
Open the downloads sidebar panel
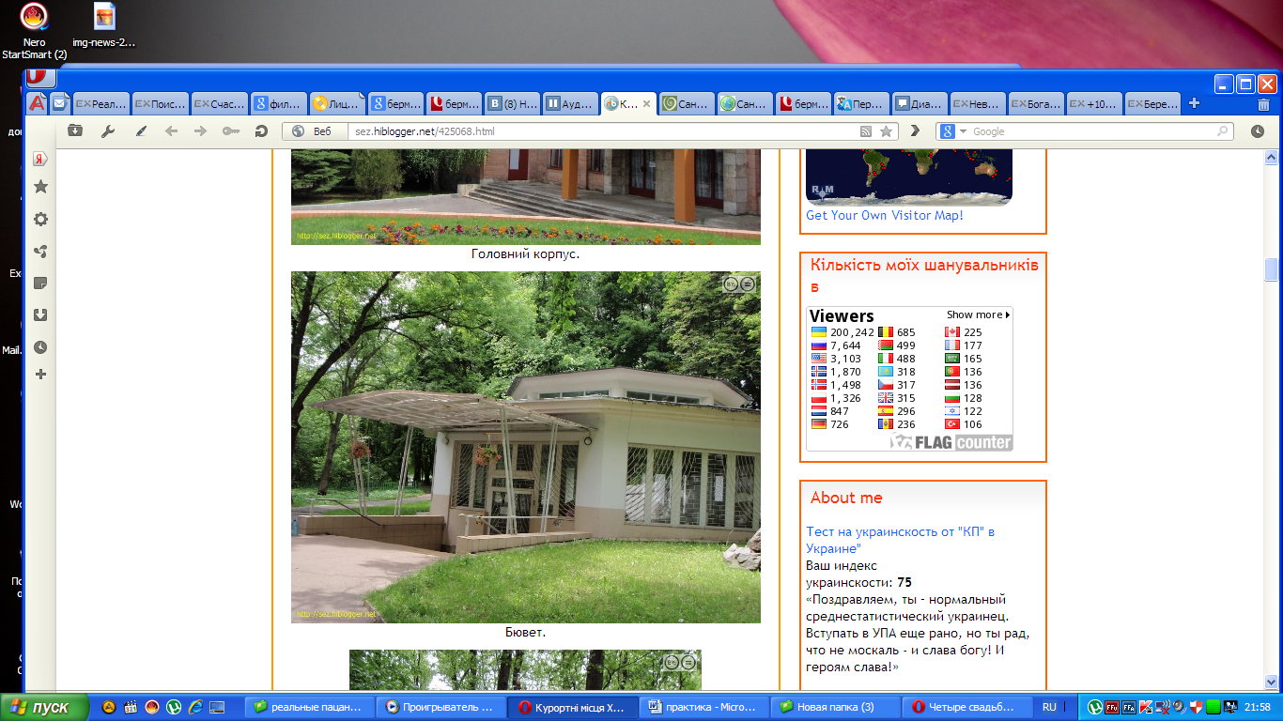(40, 315)
